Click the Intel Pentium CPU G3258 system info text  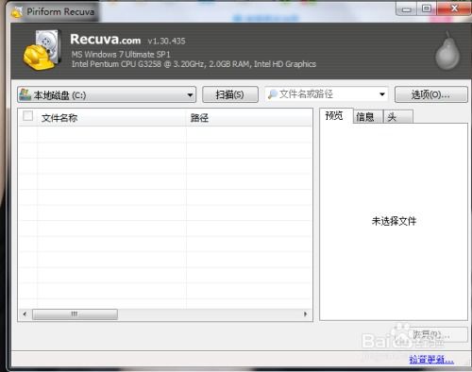click(x=194, y=64)
